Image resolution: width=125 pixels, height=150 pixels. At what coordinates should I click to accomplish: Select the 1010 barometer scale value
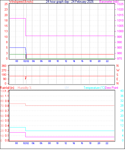(120, 20)
